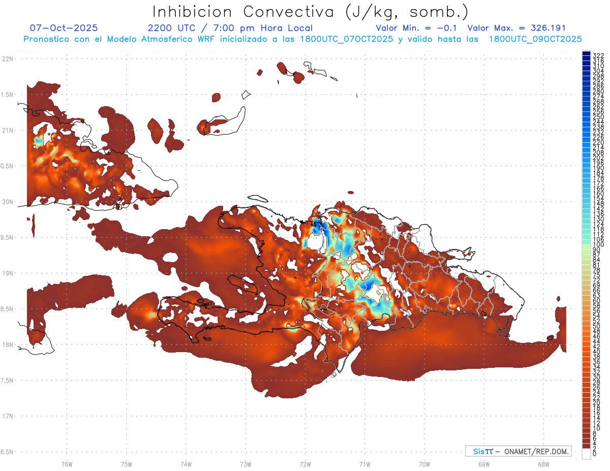Click the Valor Min. = -0.1 readout
The width and height of the screenshot is (610, 471).
pos(416,28)
